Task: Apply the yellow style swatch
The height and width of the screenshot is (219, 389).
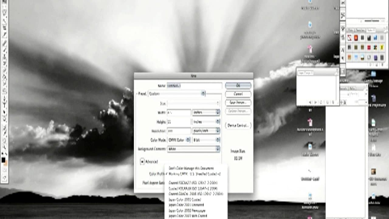Action: (382, 47)
